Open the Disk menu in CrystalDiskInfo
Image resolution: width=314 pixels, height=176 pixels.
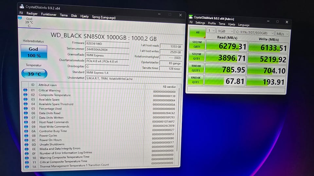point(74,16)
